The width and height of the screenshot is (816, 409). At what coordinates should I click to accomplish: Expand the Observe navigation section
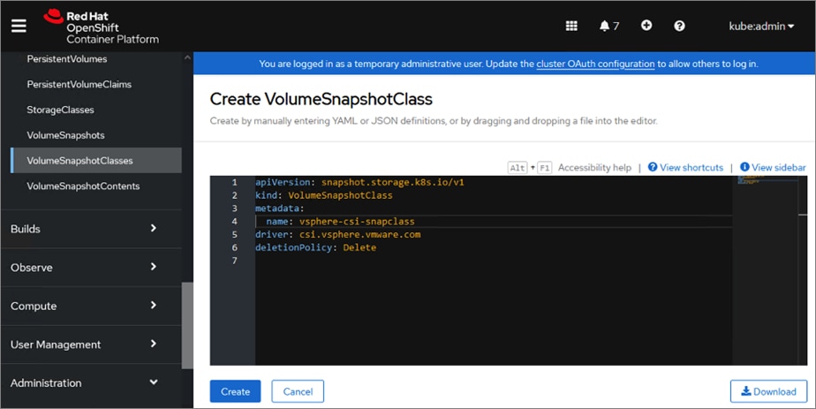91,268
